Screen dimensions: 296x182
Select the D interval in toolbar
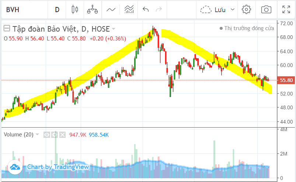pyautogui.click(x=57, y=10)
